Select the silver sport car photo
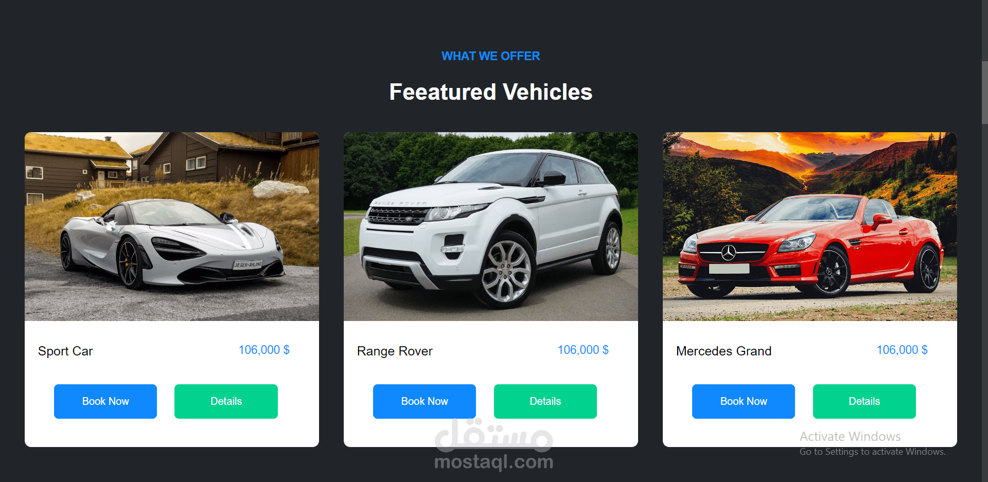 pyautogui.click(x=172, y=227)
